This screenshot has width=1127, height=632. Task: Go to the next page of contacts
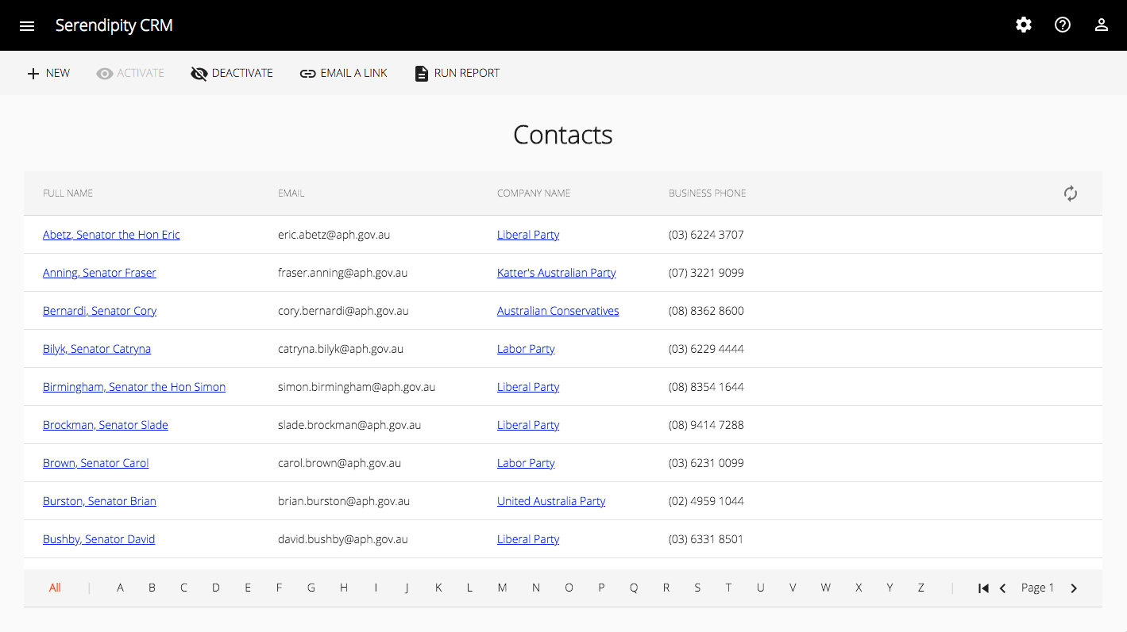(1074, 588)
